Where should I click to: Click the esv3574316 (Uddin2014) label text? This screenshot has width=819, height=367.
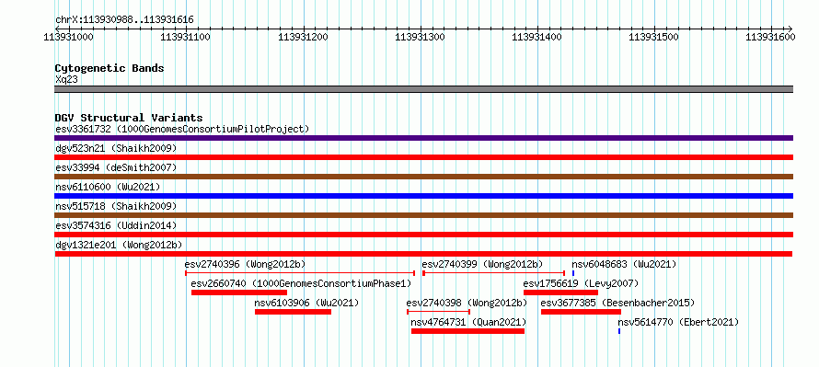[x=116, y=225]
